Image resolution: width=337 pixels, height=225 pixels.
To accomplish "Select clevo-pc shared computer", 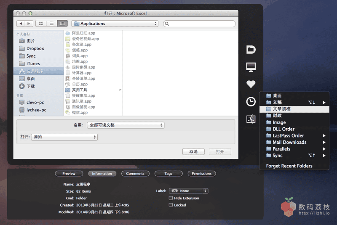I will [39, 102].
